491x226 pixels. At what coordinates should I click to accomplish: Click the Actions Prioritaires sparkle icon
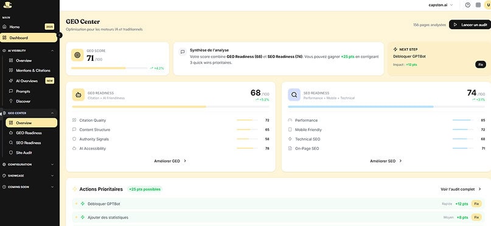[74, 189]
